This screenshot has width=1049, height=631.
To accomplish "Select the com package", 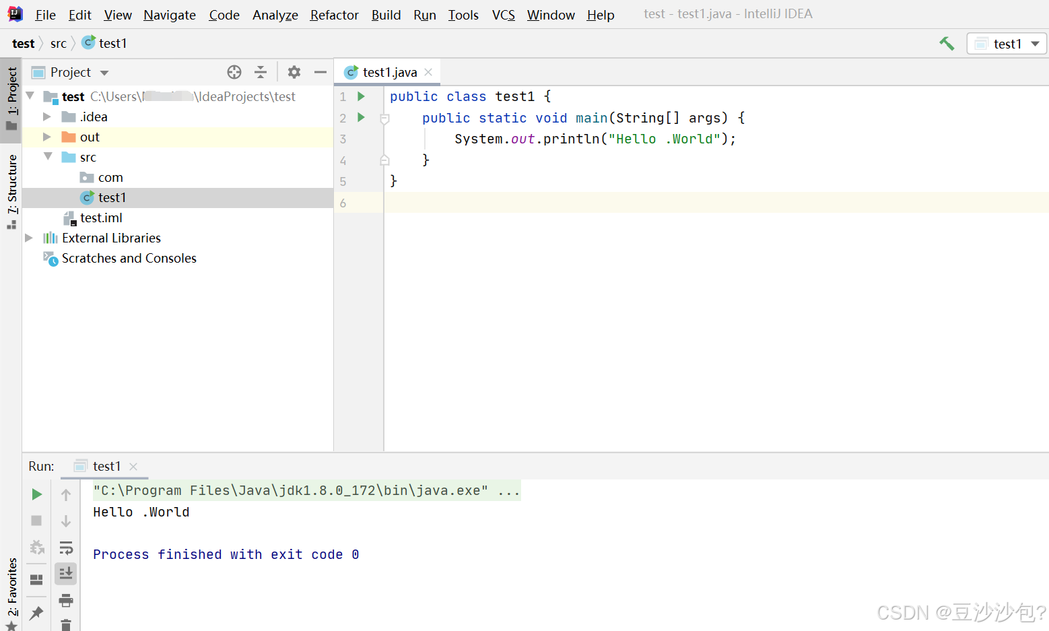I will coord(110,177).
